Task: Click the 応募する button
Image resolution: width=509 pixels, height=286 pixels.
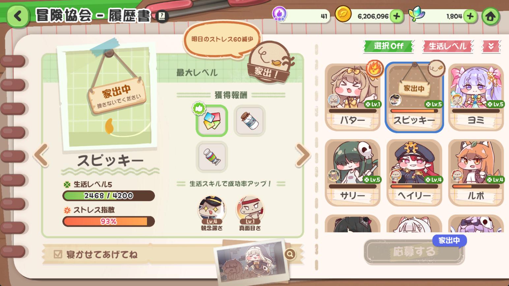Action: pyautogui.click(x=414, y=252)
